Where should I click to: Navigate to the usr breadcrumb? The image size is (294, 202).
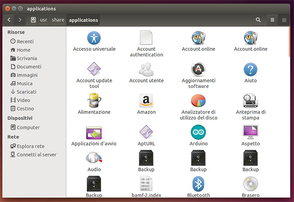click(x=44, y=20)
